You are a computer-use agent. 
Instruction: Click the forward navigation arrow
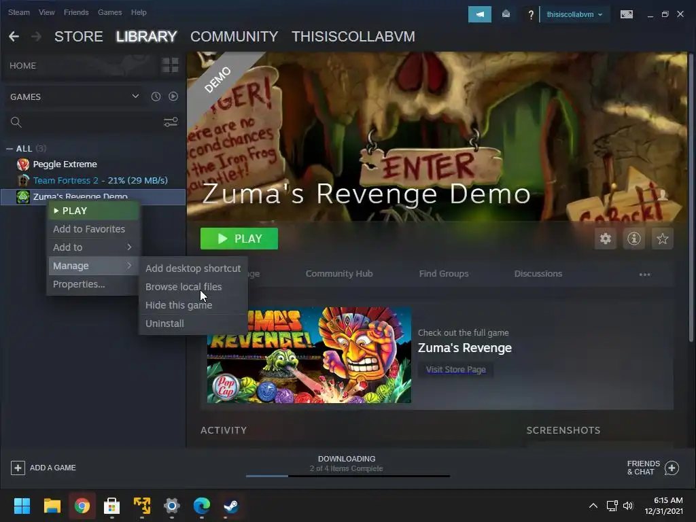[37, 37]
